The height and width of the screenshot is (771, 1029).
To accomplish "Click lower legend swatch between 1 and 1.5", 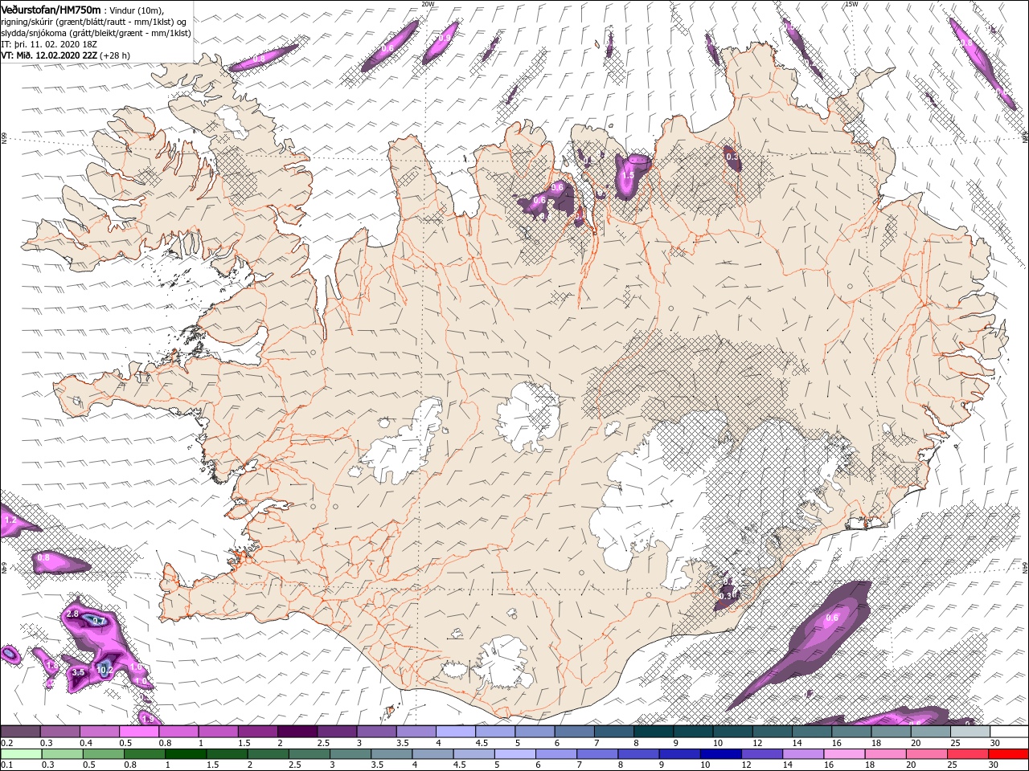I will coord(185,755).
